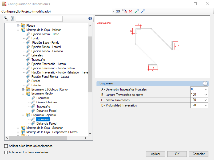This screenshot has width=214, height=160.
Task: Click the tag icon next to Fondo
Action: [28, 38]
